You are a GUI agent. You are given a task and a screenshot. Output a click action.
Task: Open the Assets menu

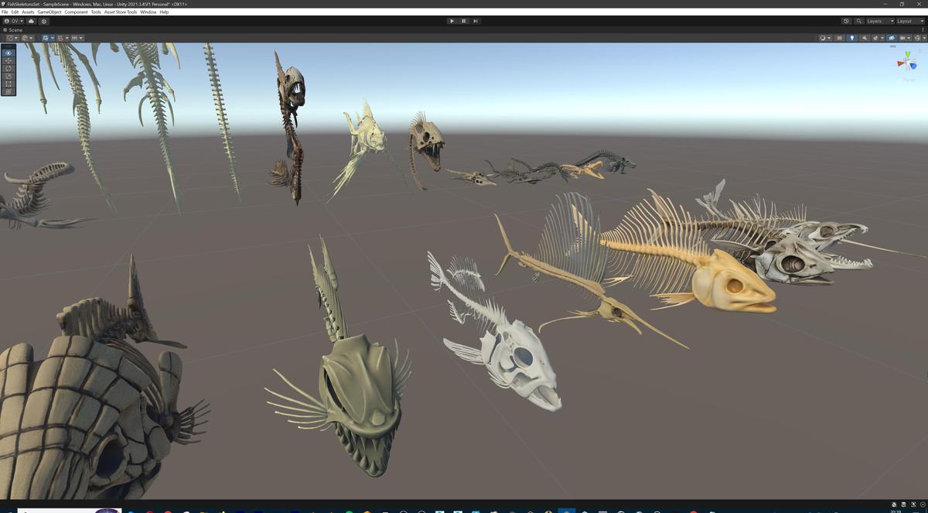(29, 12)
